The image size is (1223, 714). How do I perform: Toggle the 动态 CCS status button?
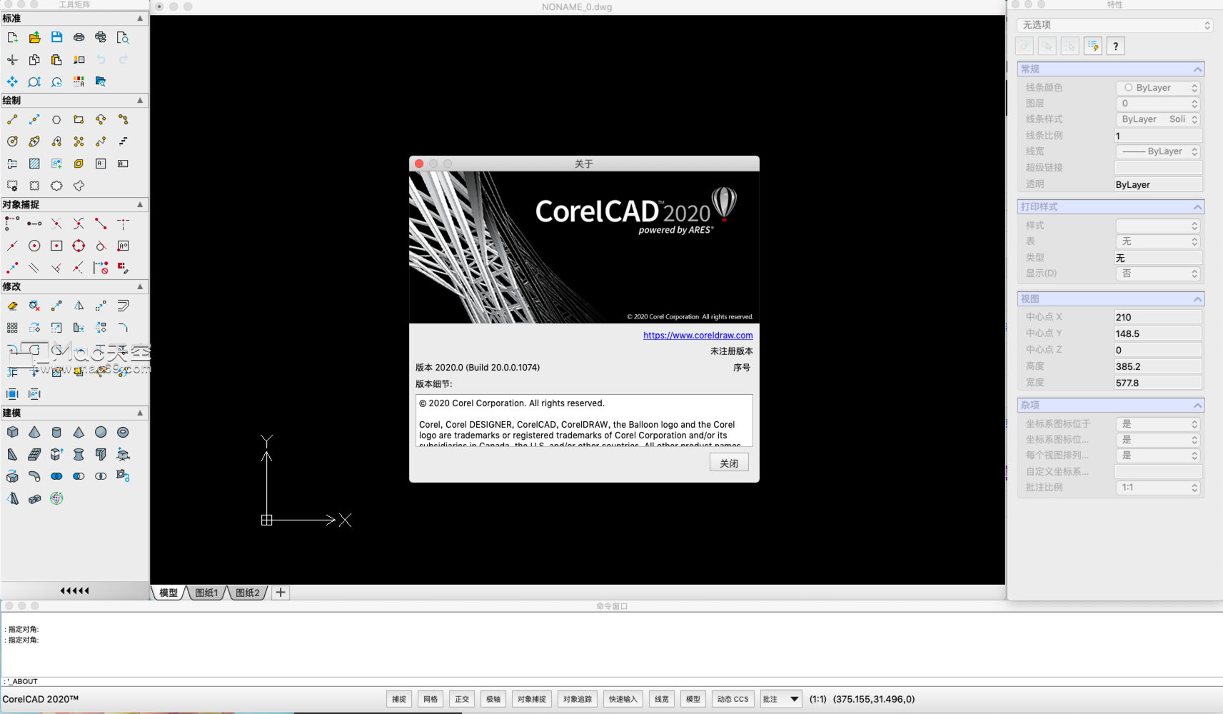[733, 699]
